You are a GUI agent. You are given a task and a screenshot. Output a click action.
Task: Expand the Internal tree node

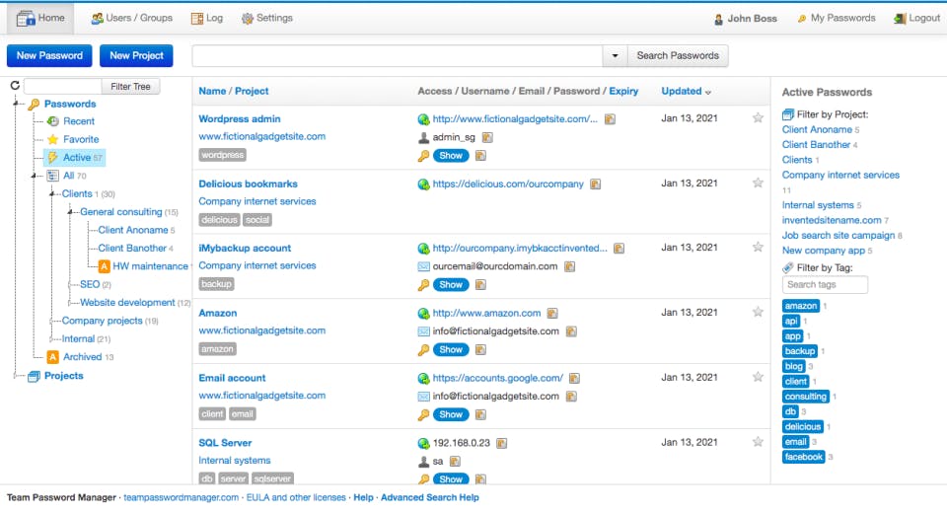52,338
